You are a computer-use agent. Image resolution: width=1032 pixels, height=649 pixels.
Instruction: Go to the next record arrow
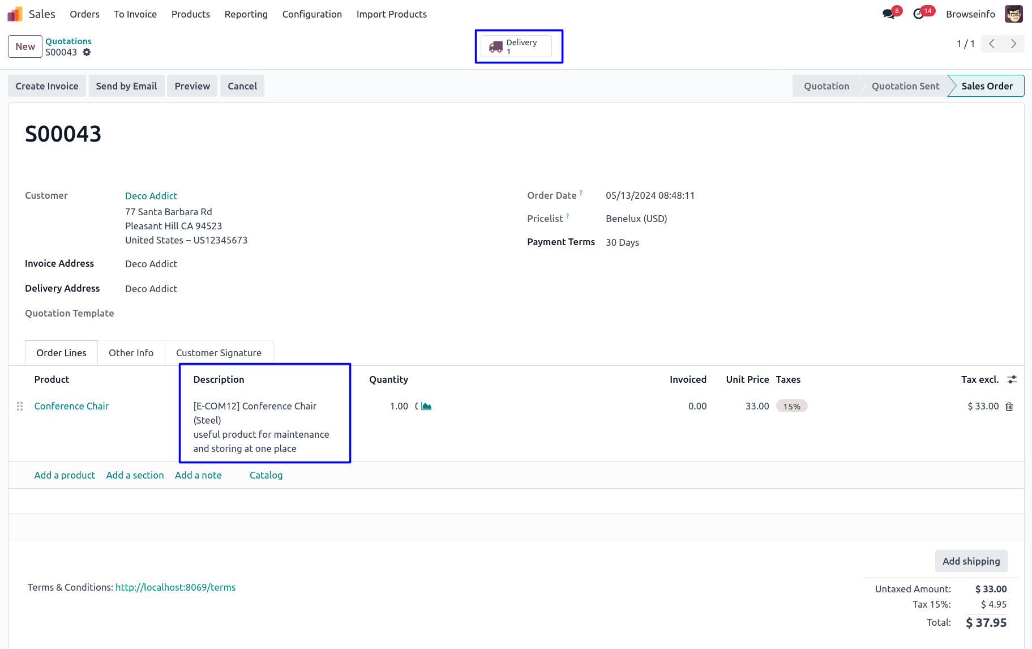click(x=1013, y=44)
